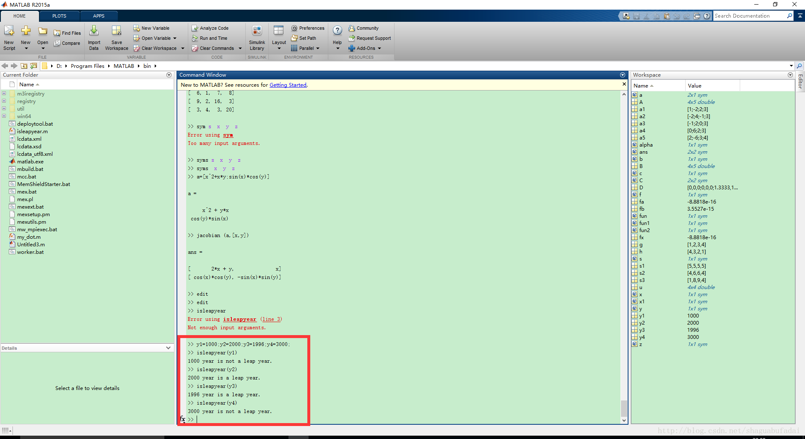
Task: Open Preferences gear
Action: (294, 28)
